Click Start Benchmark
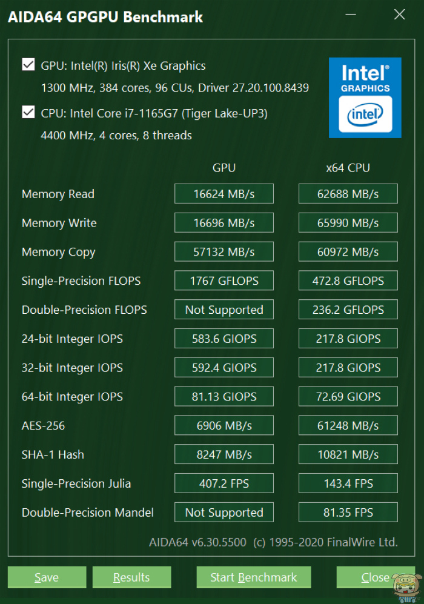 [x=253, y=577]
